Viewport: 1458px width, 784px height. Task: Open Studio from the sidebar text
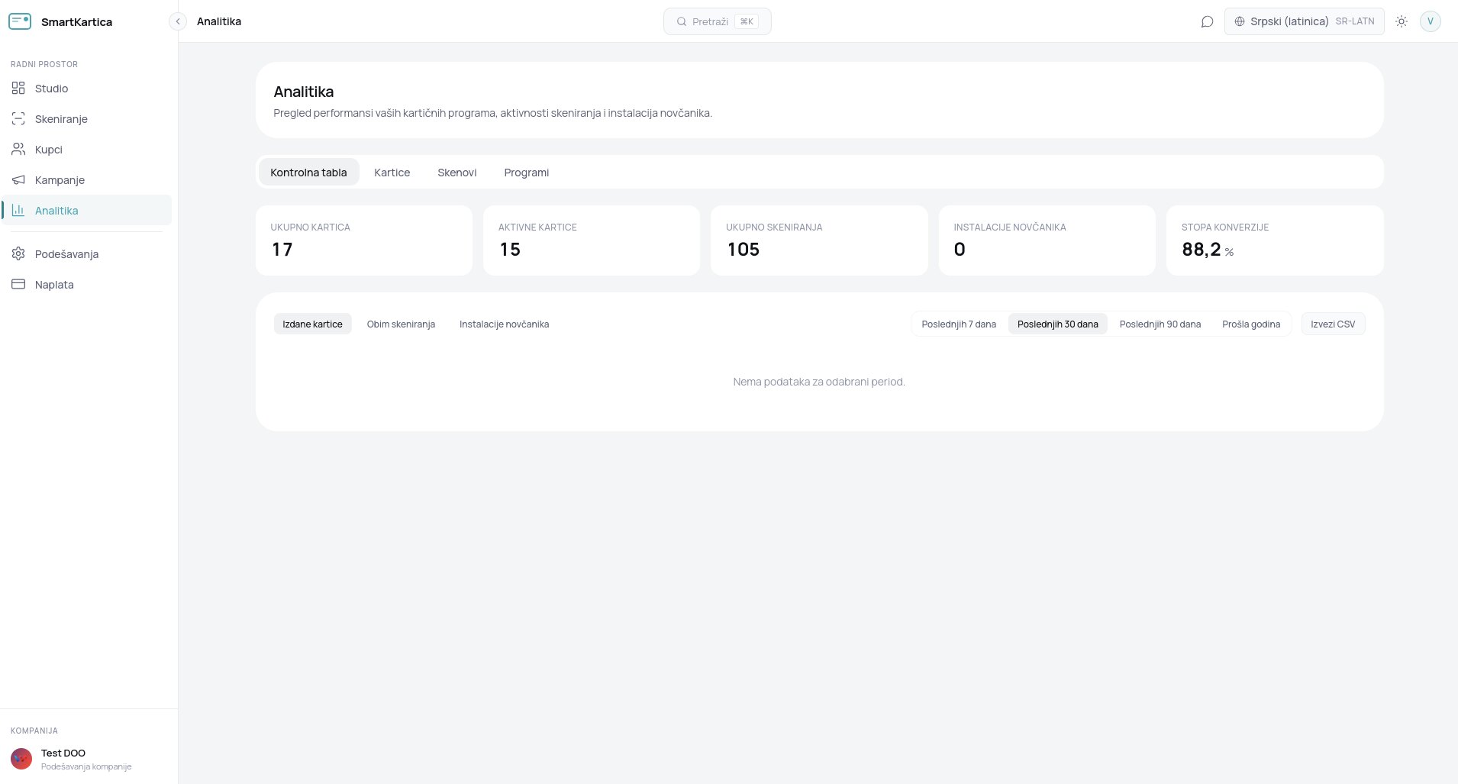point(52,89)
